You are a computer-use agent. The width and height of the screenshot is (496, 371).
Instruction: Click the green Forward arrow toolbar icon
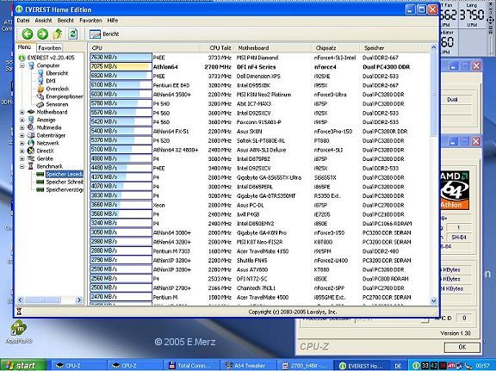43,34
